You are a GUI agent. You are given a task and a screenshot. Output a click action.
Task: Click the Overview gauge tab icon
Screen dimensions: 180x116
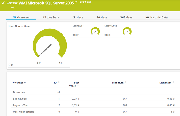(14, 17)
